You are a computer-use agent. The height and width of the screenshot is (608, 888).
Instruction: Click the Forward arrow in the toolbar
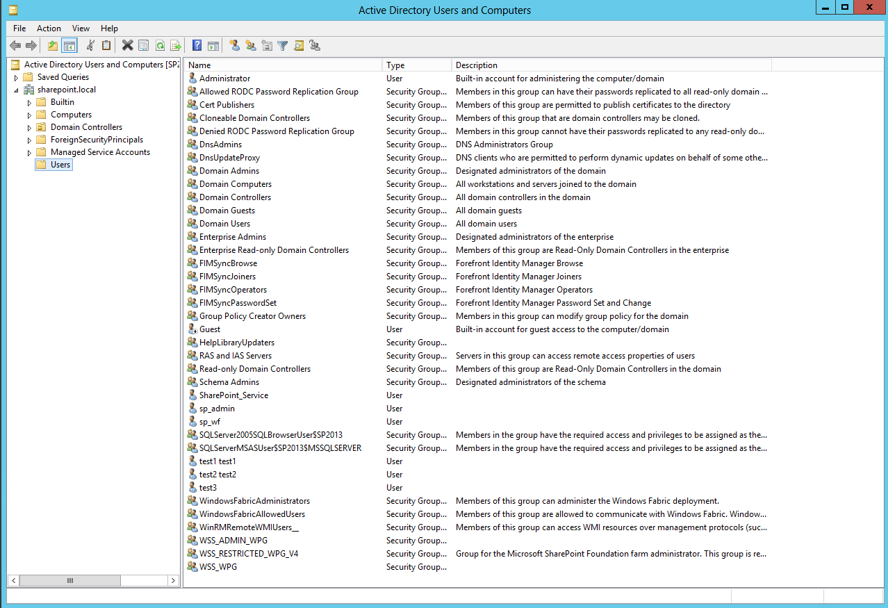pyautogui.click(x=31, y=46)
